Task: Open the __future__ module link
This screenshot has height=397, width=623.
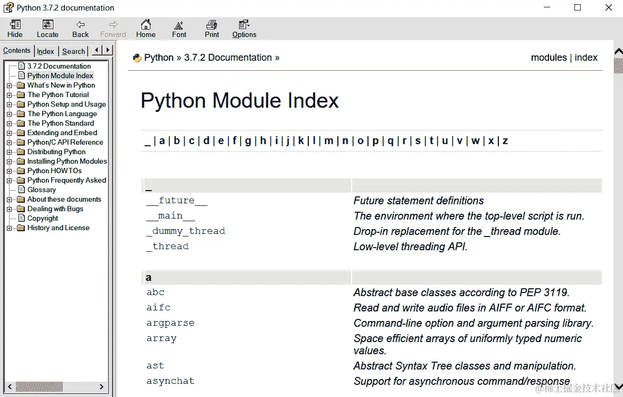Action: pyautogui.click(x=177, y=200)
